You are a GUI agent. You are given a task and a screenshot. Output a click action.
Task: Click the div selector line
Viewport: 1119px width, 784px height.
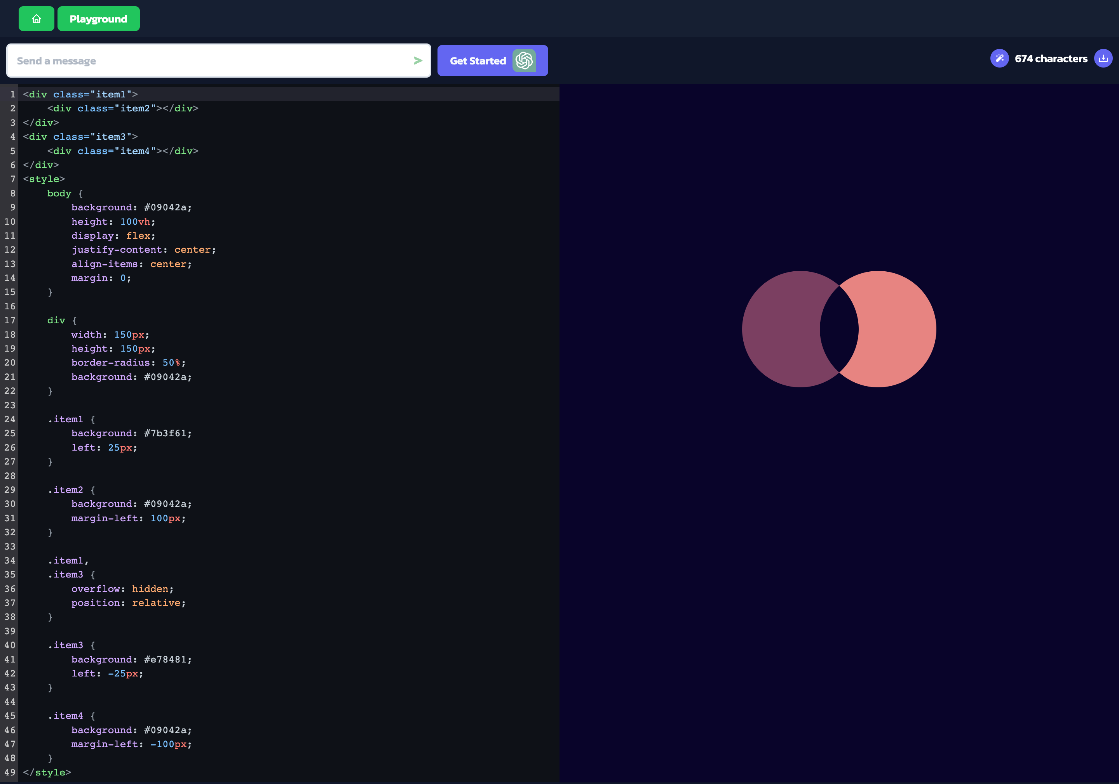point(62,321)
